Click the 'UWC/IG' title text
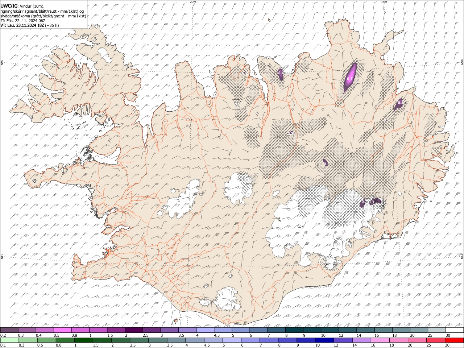The width and height of the screenshot is (464, 348). click(x=9, y=6)
